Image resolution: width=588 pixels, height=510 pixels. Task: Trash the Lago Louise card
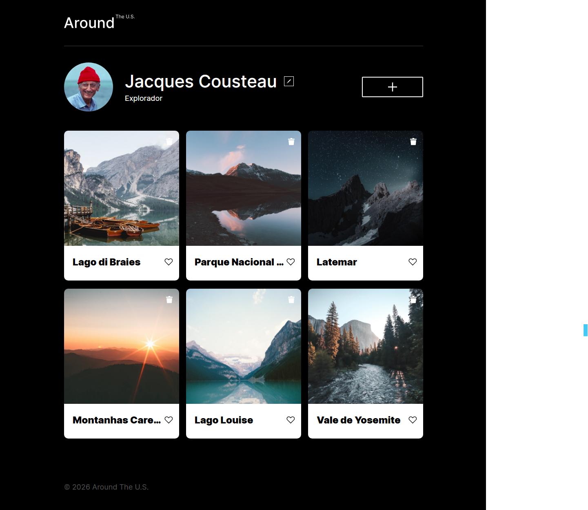(x=291, y=300)
